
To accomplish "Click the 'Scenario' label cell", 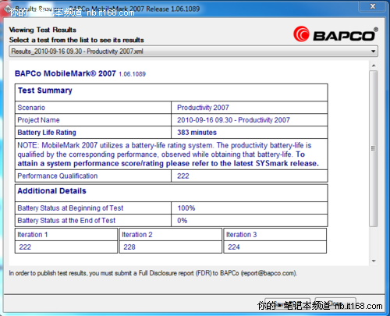I will [x=93, y=108].
